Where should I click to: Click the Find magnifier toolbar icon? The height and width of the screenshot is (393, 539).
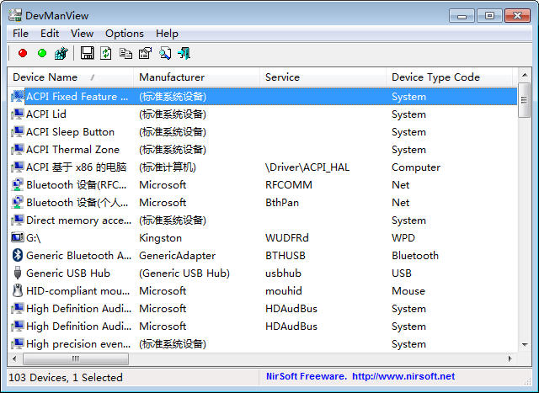[x=165, y=53]
